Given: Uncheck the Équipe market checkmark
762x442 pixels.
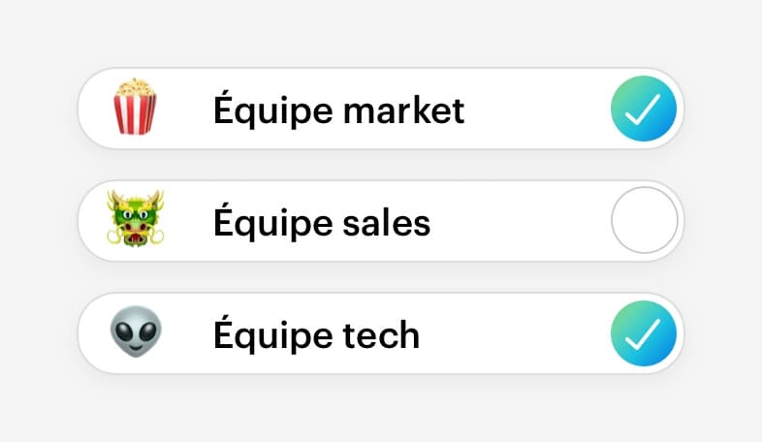Looking at the screenshot, I should coord(644,109).
